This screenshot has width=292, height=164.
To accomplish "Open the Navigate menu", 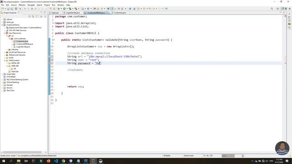I will coord(31,5).
